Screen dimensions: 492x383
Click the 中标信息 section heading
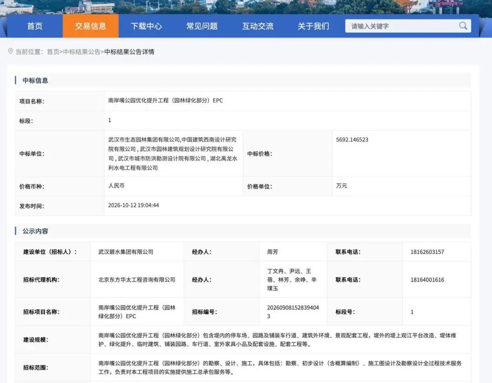(35, 81)
